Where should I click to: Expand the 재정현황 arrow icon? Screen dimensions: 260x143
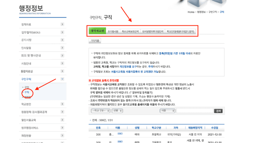[62, 136]
